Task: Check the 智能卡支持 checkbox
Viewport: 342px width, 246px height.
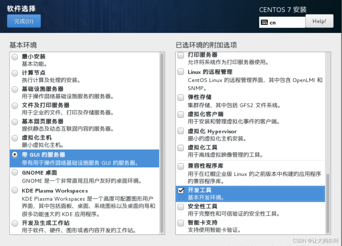Action: (x=181, y=223)
